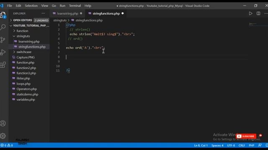Open the Go menu

[x=54, y=5]
